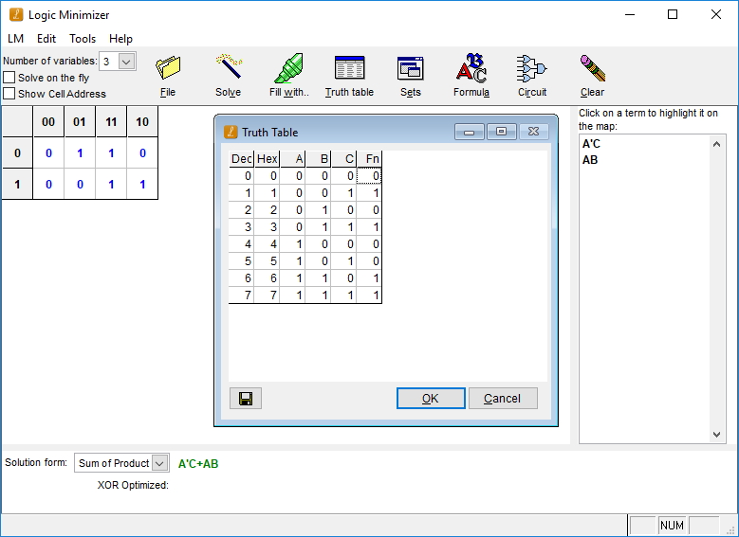Click the Logic Minimizer app icon in title bar

tap(16, 14)
